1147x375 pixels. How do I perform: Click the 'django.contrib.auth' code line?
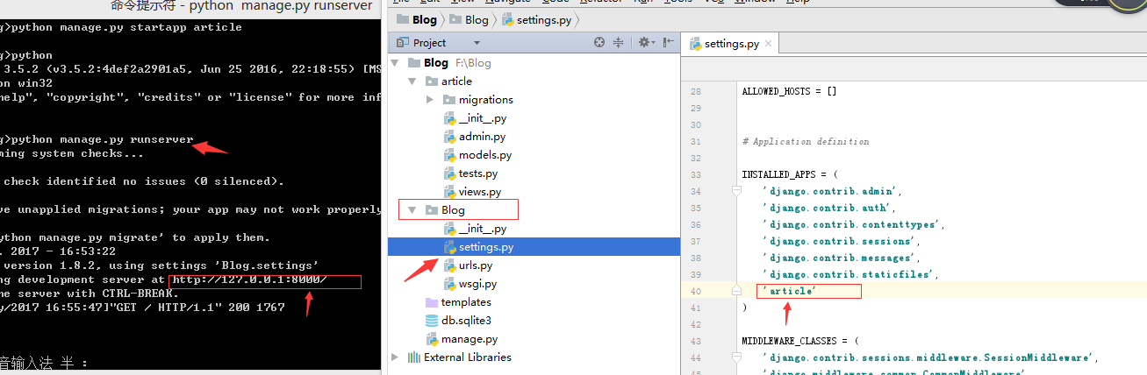pos(829,208)
